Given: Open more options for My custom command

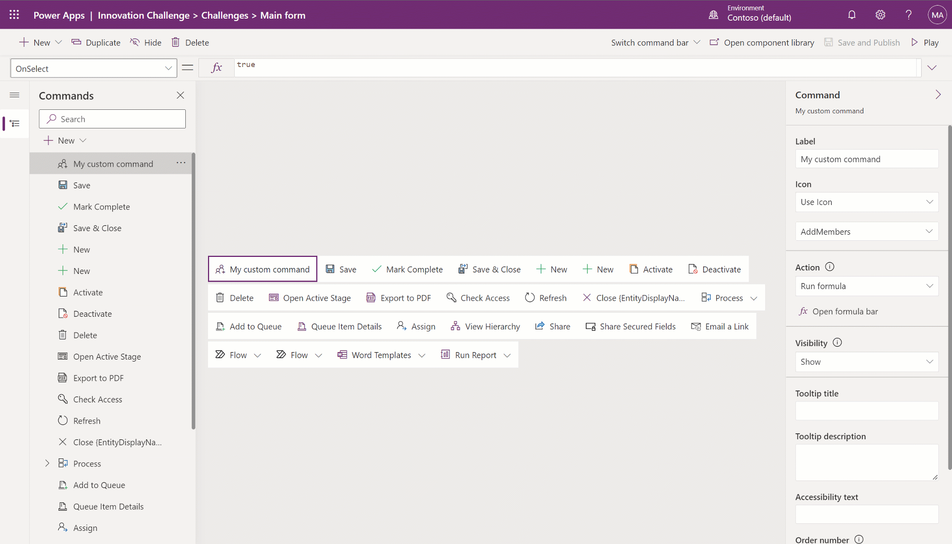Looking at the screenshot, I should pyautogui.click(x=181, y=163).
